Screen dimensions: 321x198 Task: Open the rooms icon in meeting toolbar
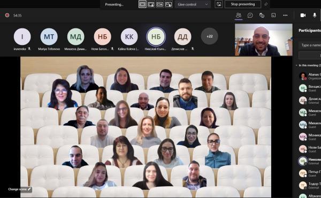click(x=273, y=16)
